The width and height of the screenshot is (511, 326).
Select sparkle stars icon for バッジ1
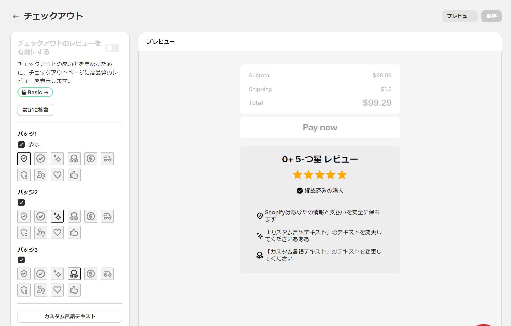point(57,158)
